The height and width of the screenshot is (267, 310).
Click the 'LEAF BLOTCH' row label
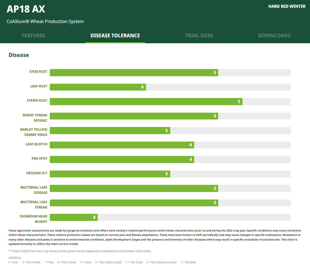(x=36, y=144)
